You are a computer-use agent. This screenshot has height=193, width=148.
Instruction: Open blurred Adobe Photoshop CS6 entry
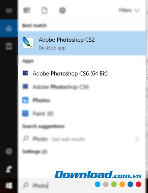[x=82, y=87]
